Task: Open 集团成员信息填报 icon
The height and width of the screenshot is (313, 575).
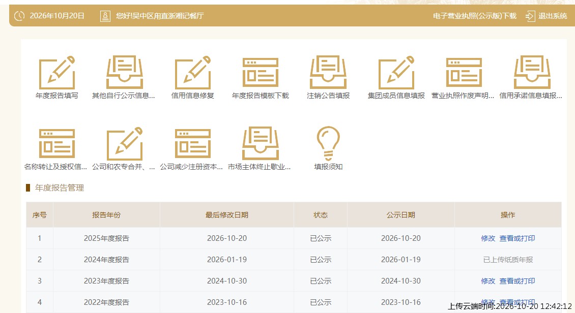Action: (x=396, y=73)
